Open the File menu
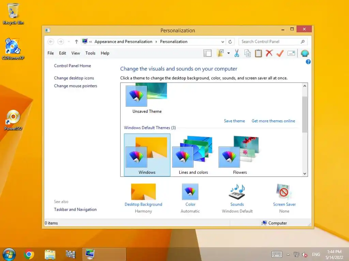 (x=50, y=53)
